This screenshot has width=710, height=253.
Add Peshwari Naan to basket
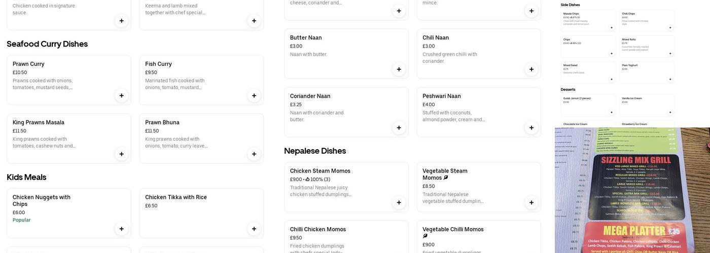pos(531,128)
